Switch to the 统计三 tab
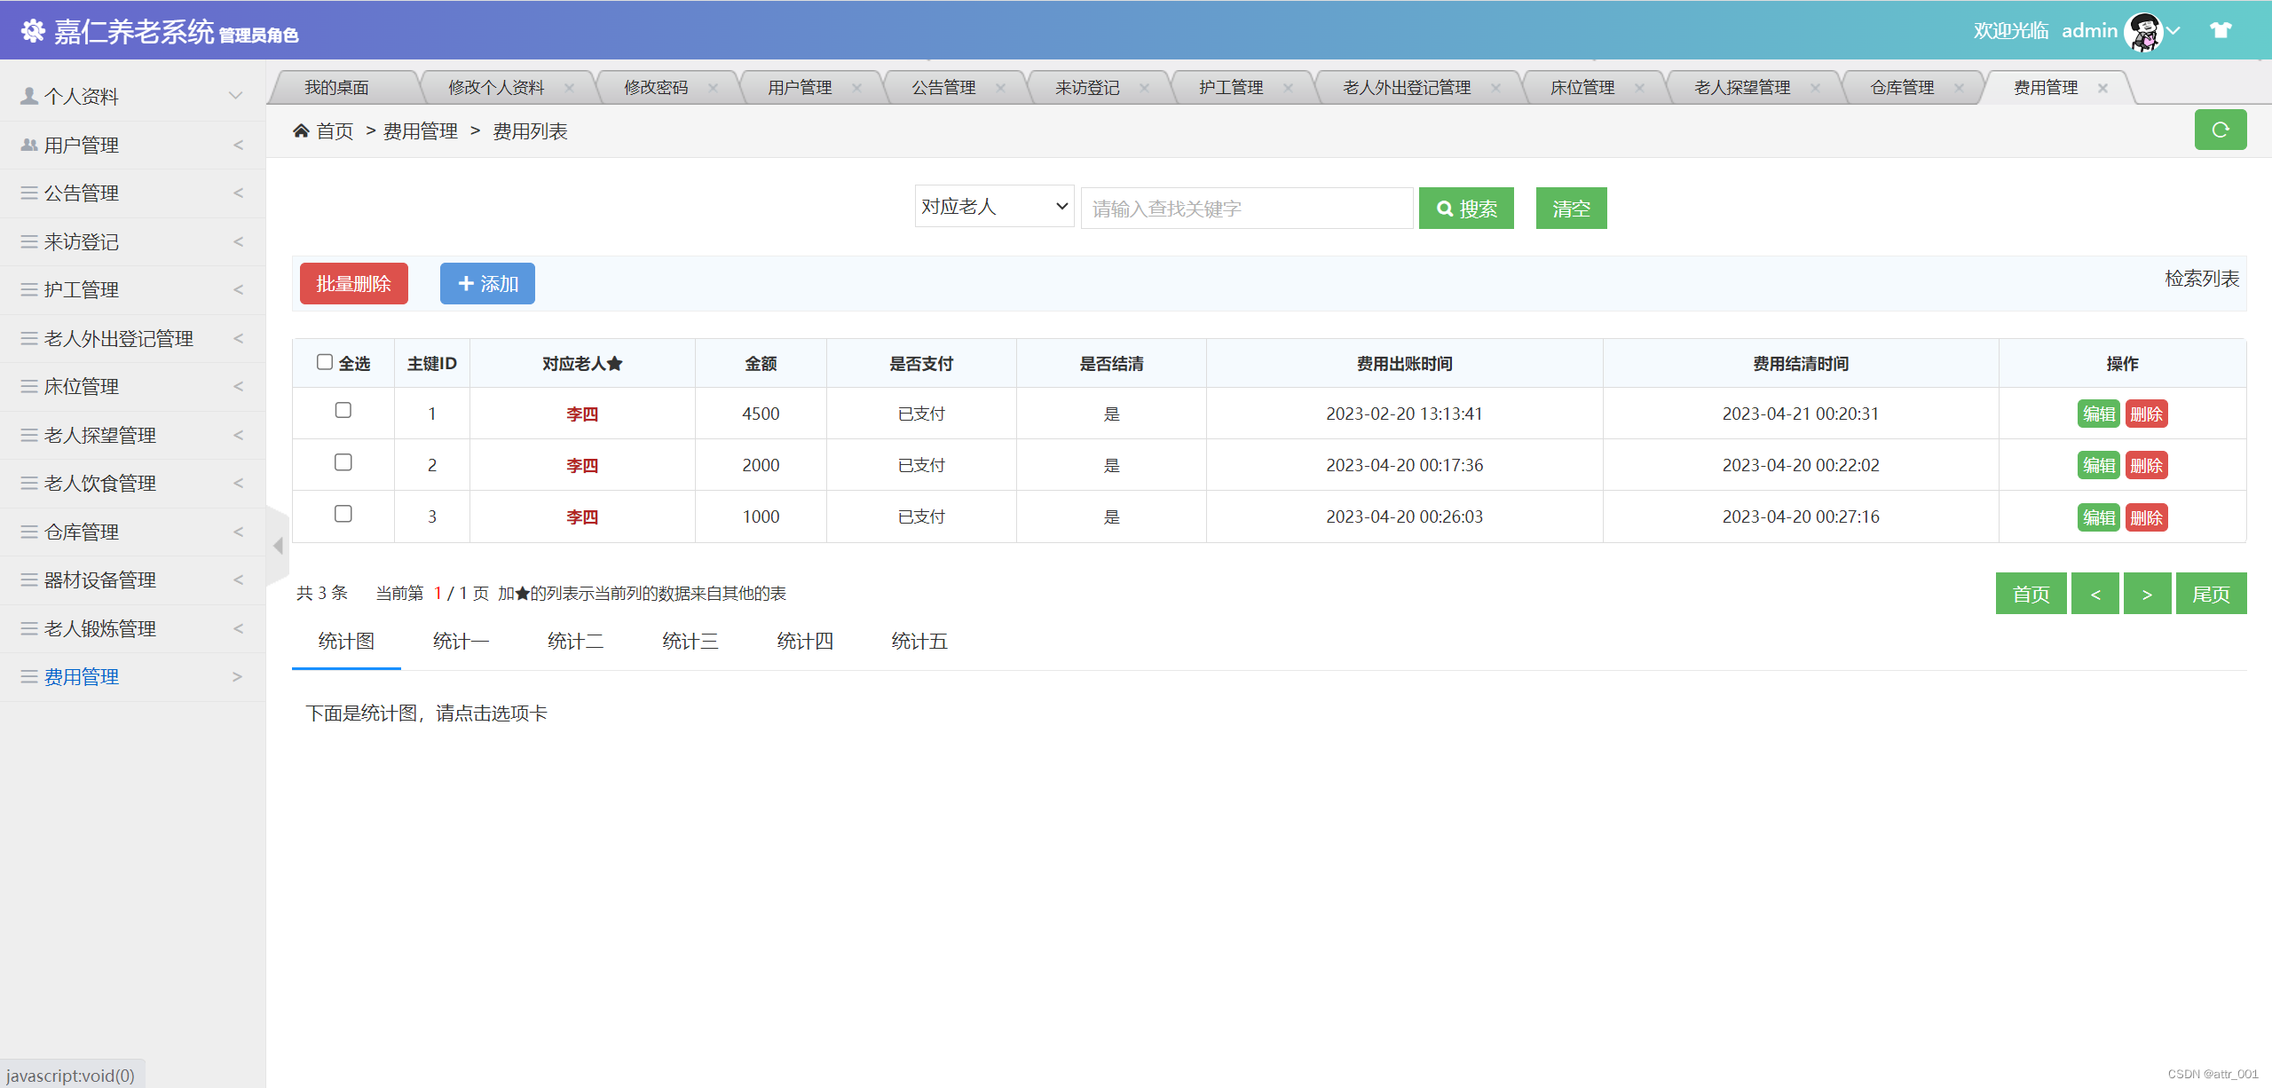 coord(690,642)
